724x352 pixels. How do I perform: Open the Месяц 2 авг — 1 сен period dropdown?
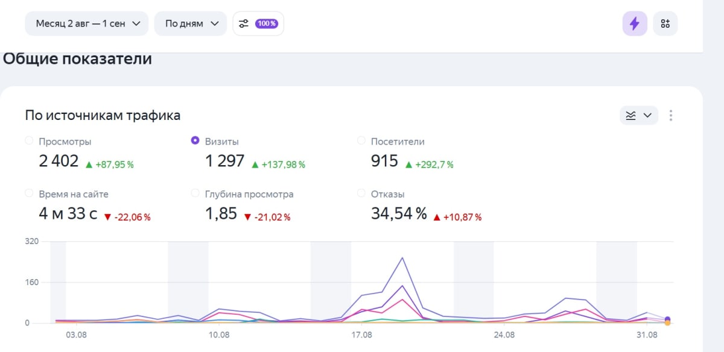click(x=87, y=24)
